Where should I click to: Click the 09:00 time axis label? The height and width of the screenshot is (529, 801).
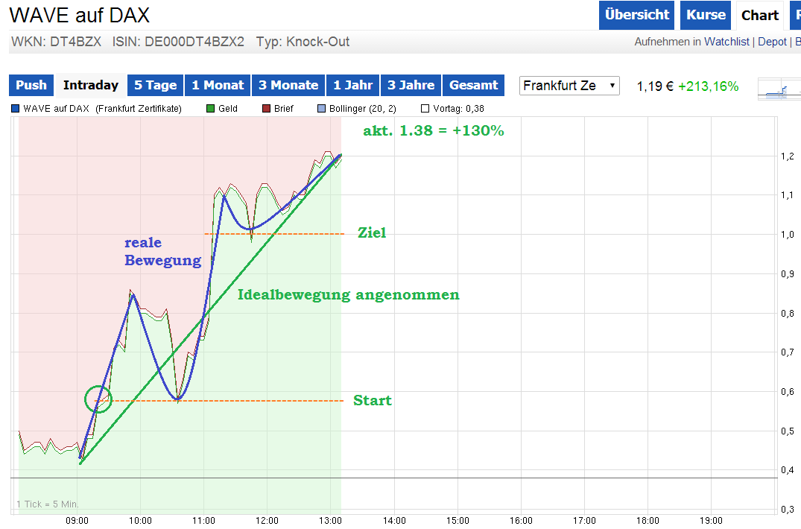(77, 521)
